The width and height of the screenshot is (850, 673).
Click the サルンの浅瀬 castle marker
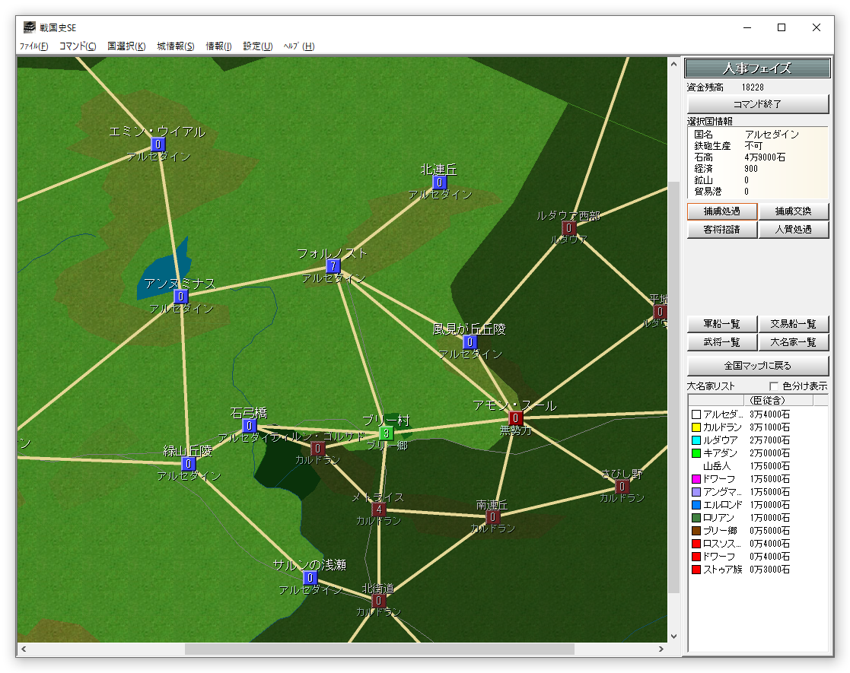(x=310, y=578)
